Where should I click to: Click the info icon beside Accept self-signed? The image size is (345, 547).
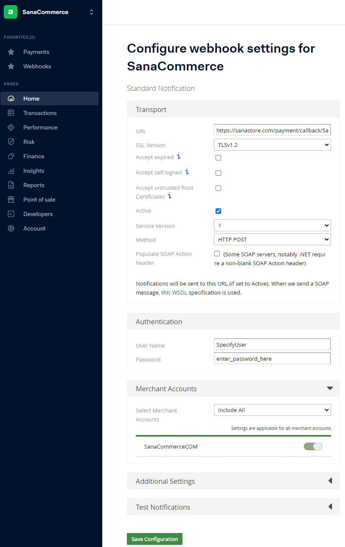click(187, 172)
